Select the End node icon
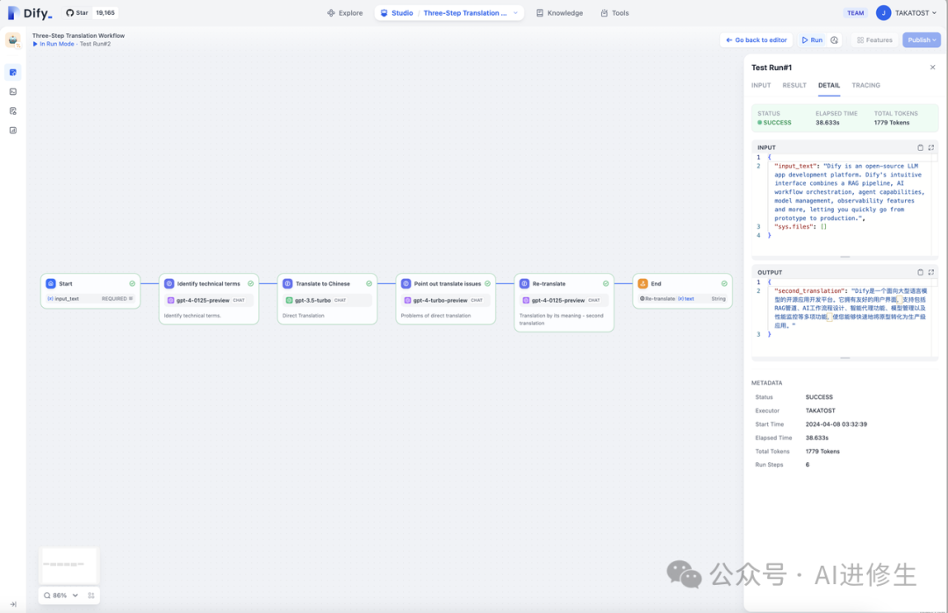 [x=643, y=283]
